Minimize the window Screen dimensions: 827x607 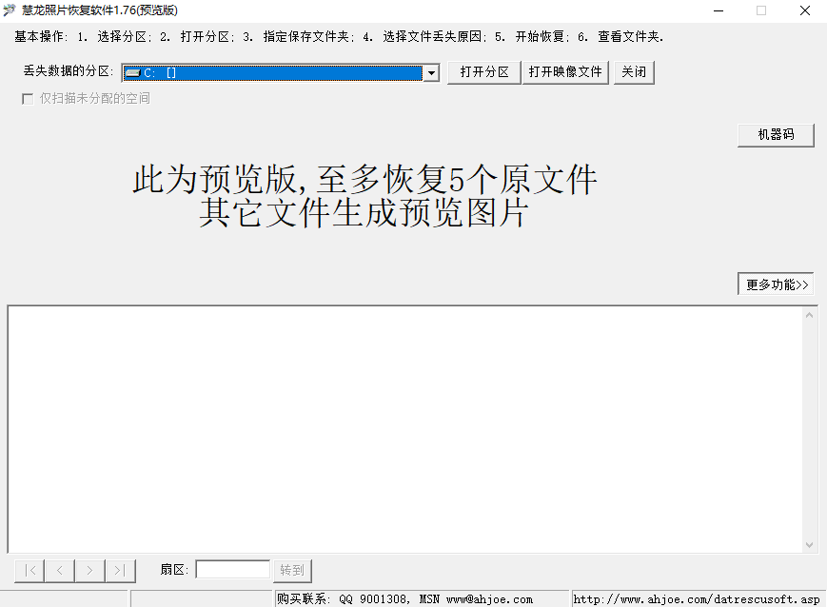coord(719,10)
